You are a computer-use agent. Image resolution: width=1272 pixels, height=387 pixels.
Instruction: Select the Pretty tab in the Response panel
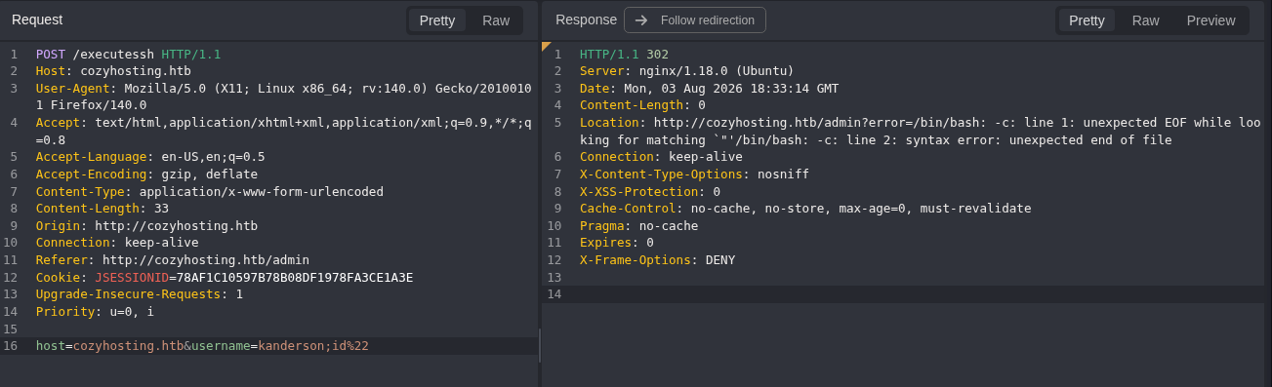(1087, 20)
